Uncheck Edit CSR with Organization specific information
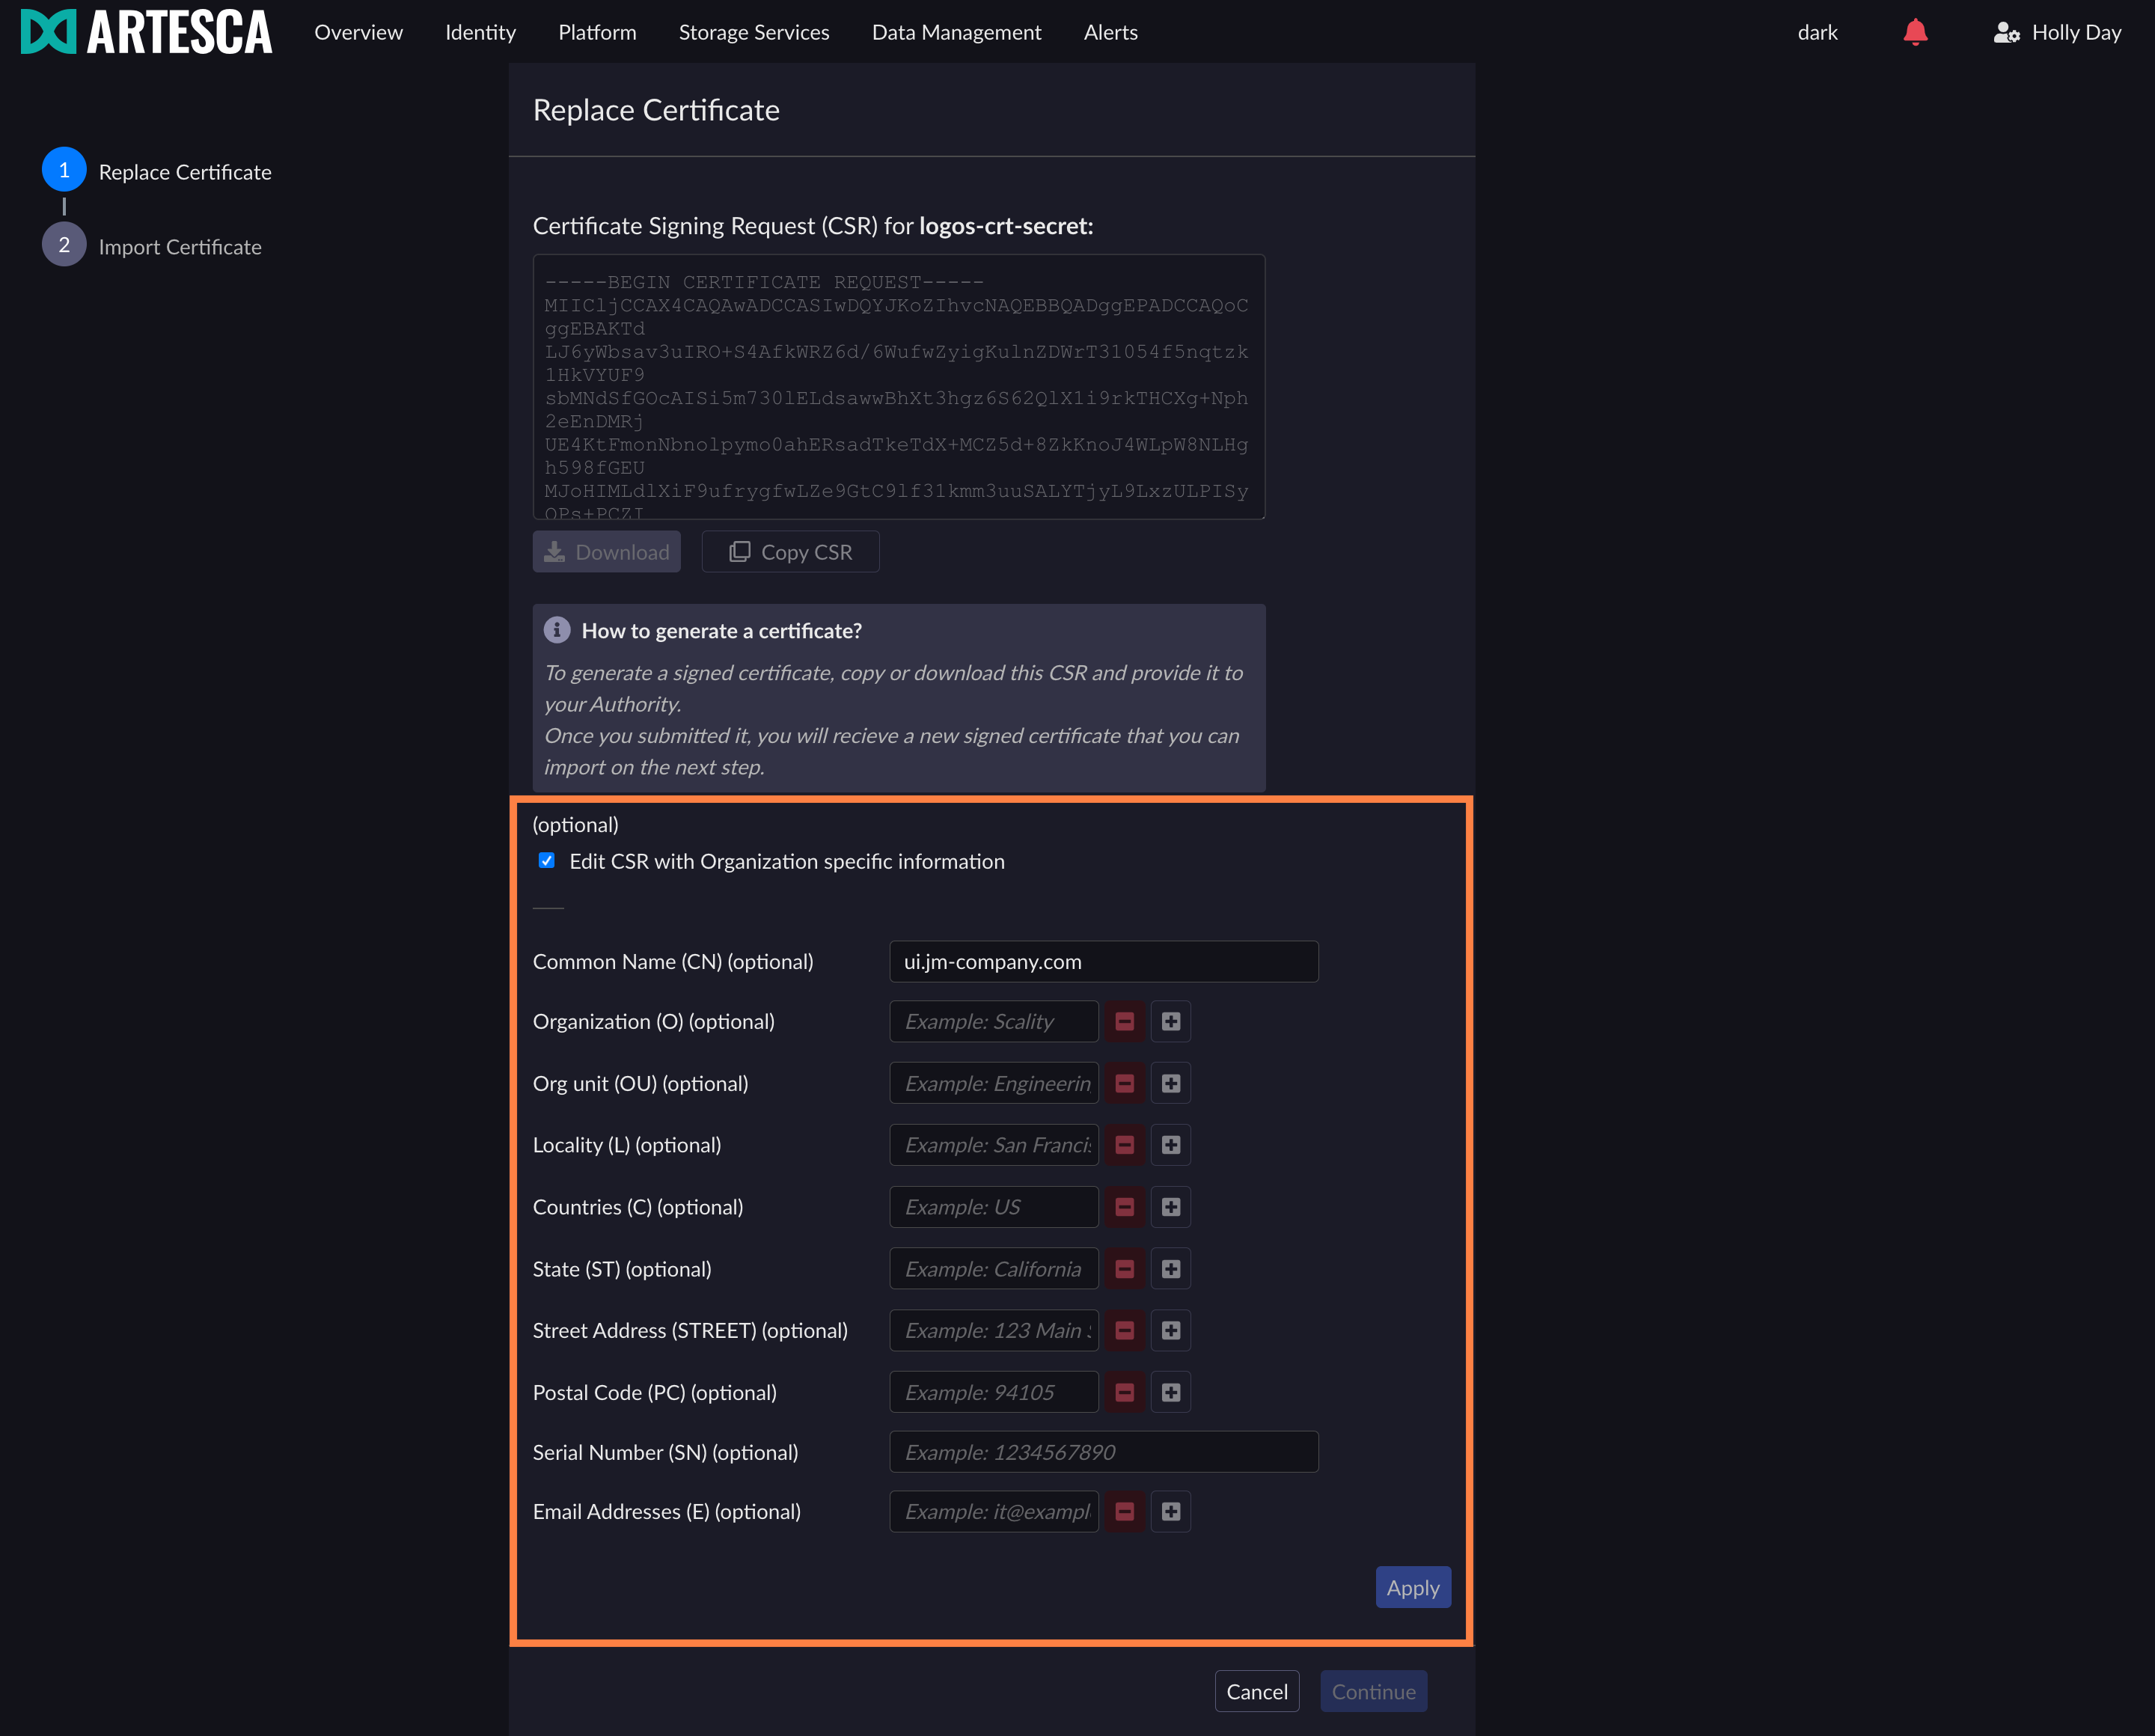Screen dimensions: 2155x1736 (x=547, y=860)
